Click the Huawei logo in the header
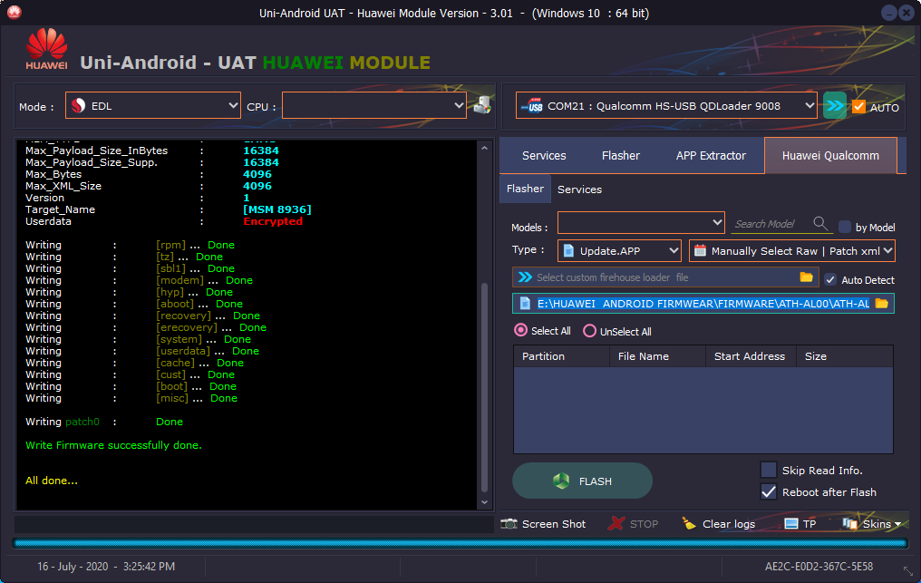Screen dimensions: 921x583 [46, 49]
